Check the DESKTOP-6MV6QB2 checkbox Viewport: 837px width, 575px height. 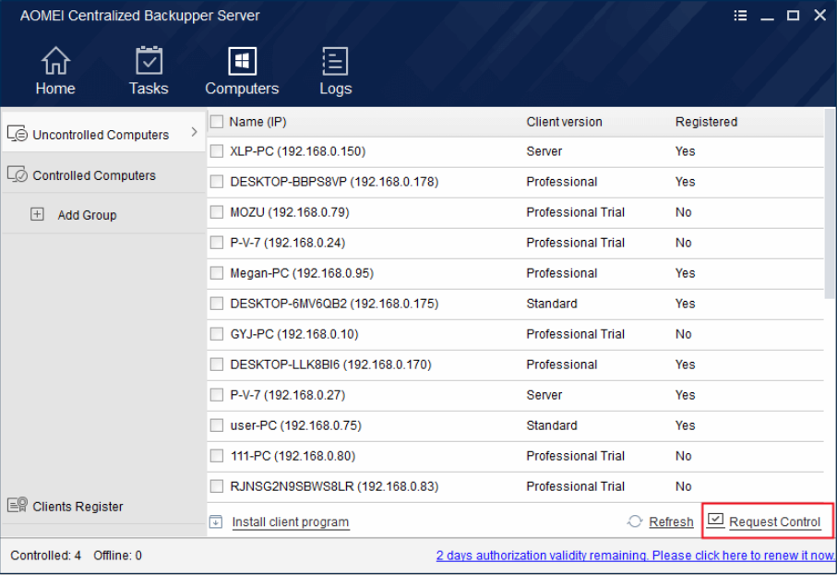217,304
